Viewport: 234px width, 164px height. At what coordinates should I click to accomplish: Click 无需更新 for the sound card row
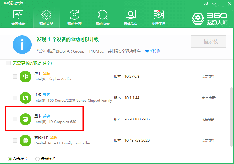tap(209, 77)
